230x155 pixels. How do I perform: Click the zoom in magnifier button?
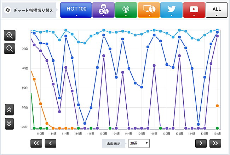click(10, 35)
